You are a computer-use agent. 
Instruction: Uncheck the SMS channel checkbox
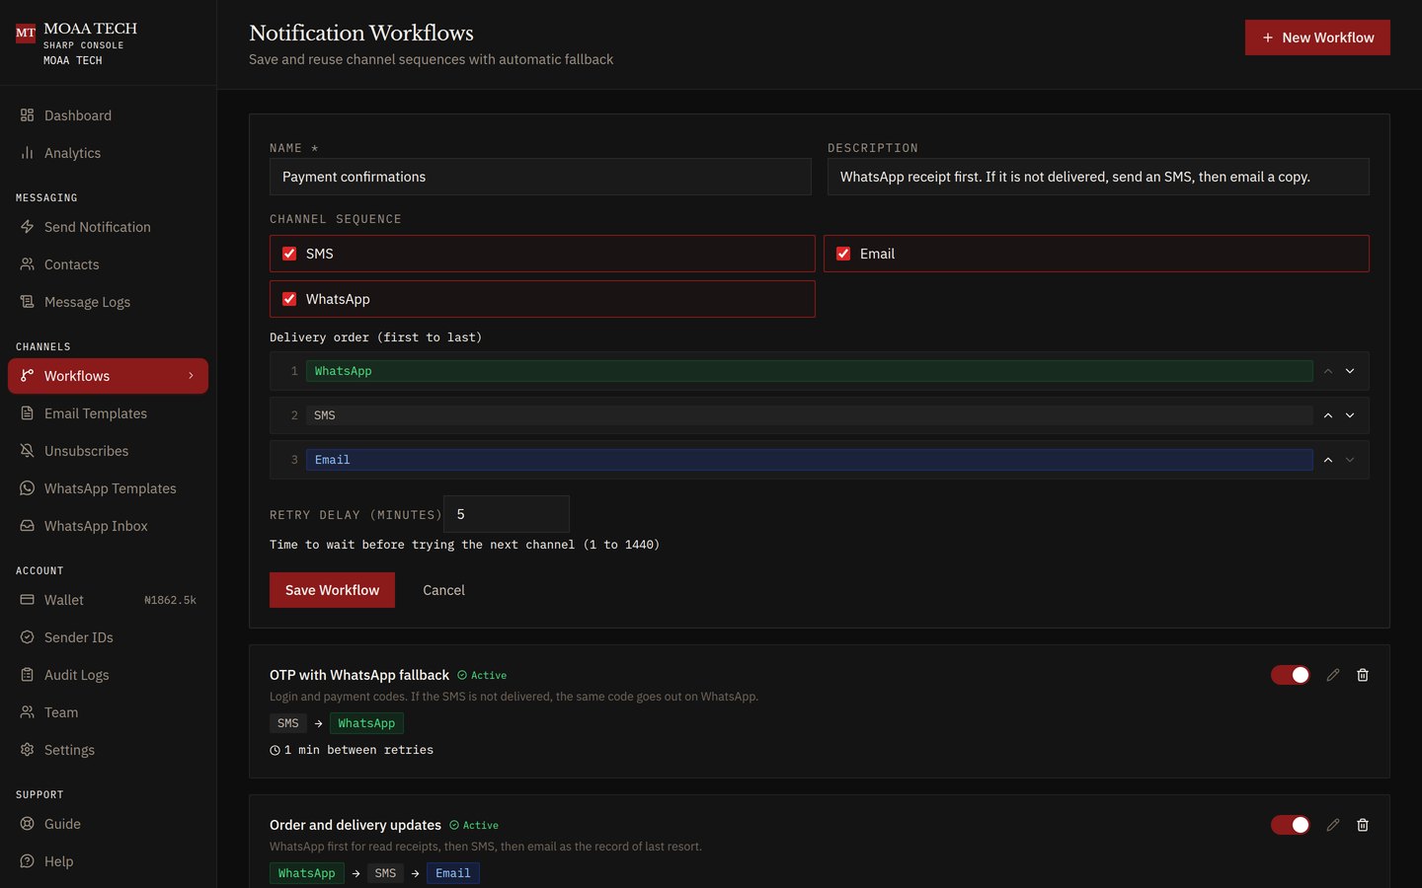click(x=289, y=254)
